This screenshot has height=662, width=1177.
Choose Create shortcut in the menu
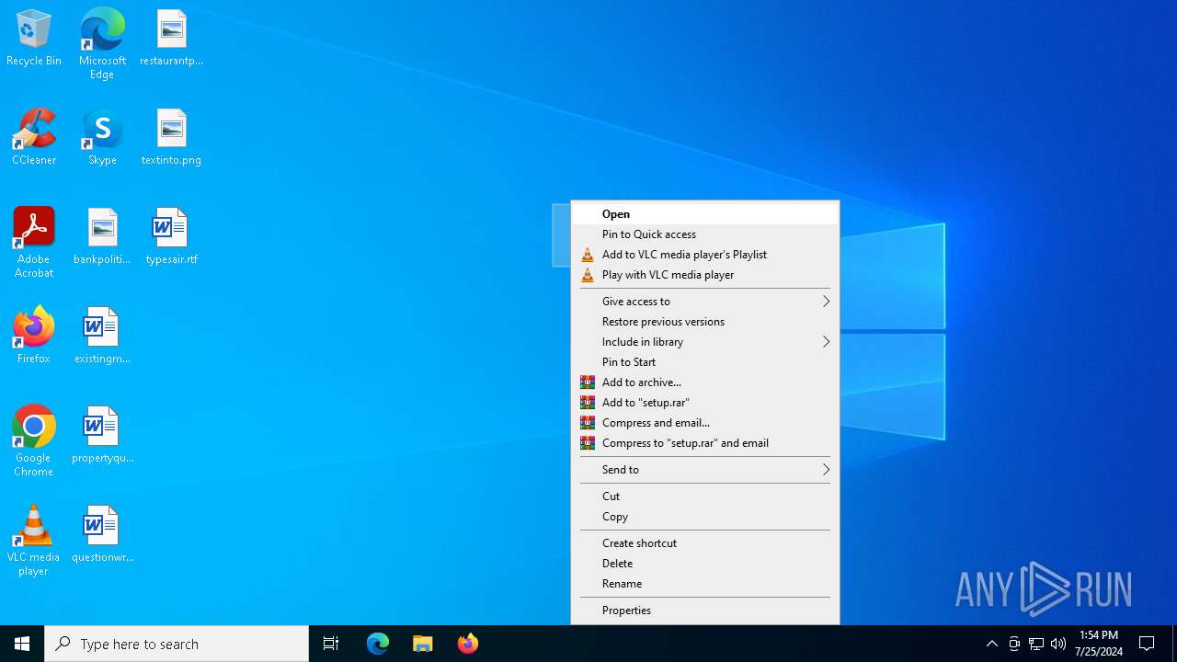(x=705, y=543)
